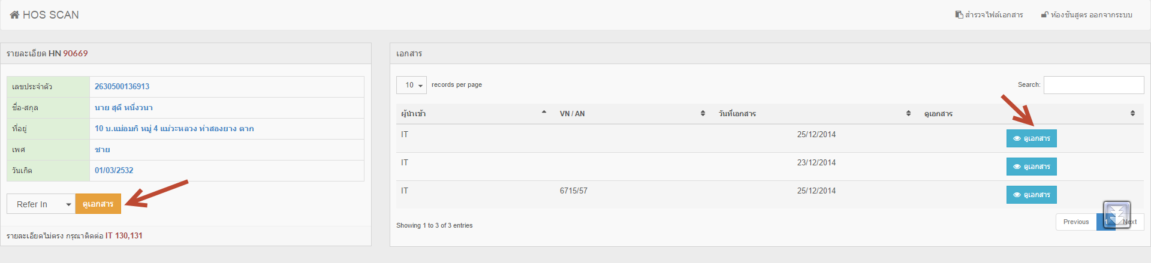Click the HOS SCAN home icon
Viewport: 1151px width, 263px height.
tap(15, 15)
